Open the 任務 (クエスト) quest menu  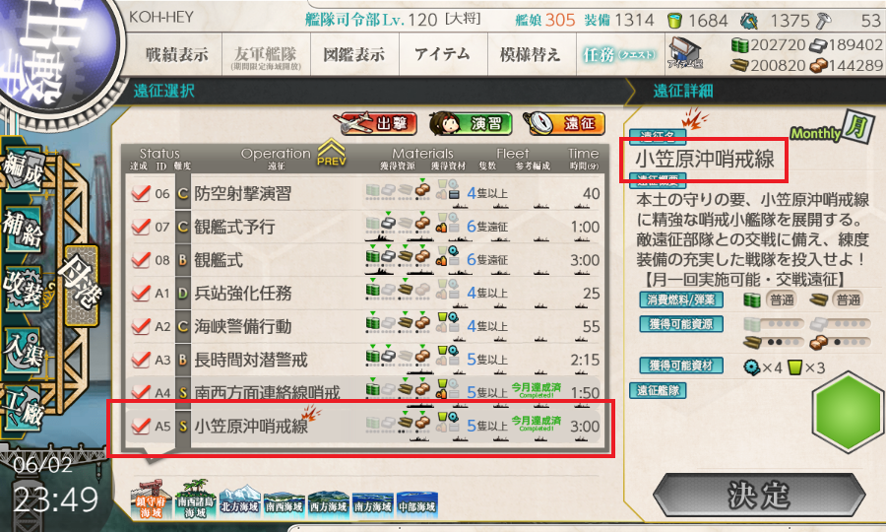tap(620, 54)
